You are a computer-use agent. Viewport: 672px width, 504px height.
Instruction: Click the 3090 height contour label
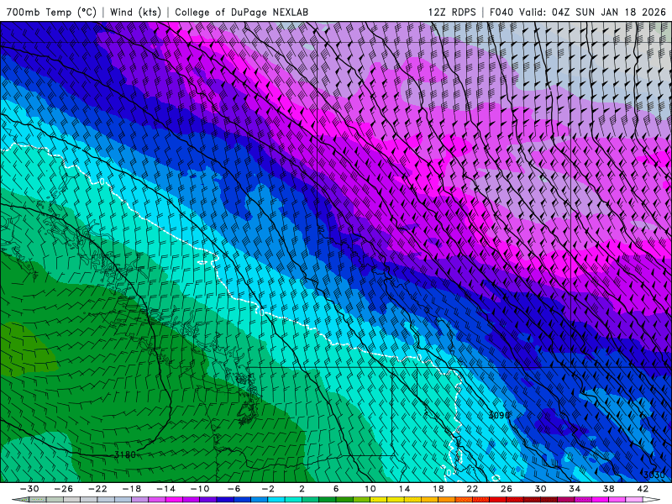point(499,415)
